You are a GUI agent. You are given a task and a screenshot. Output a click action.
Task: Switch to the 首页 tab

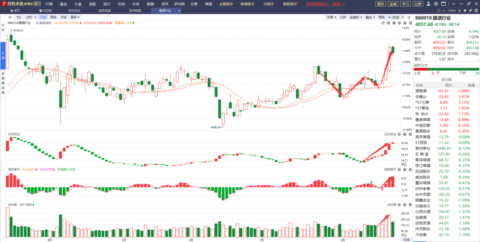click(x=15, y=11)
